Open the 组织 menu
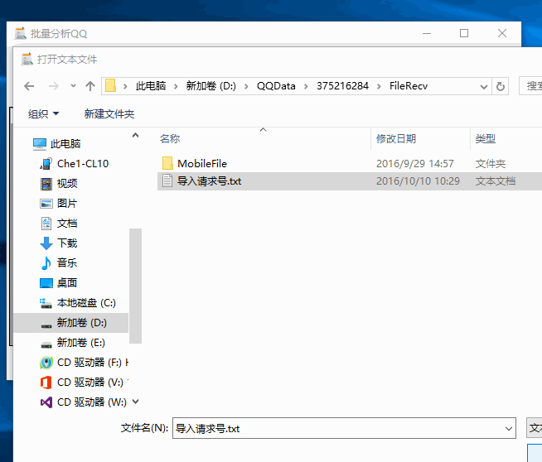The image size is (542, 462). point(43,114)
